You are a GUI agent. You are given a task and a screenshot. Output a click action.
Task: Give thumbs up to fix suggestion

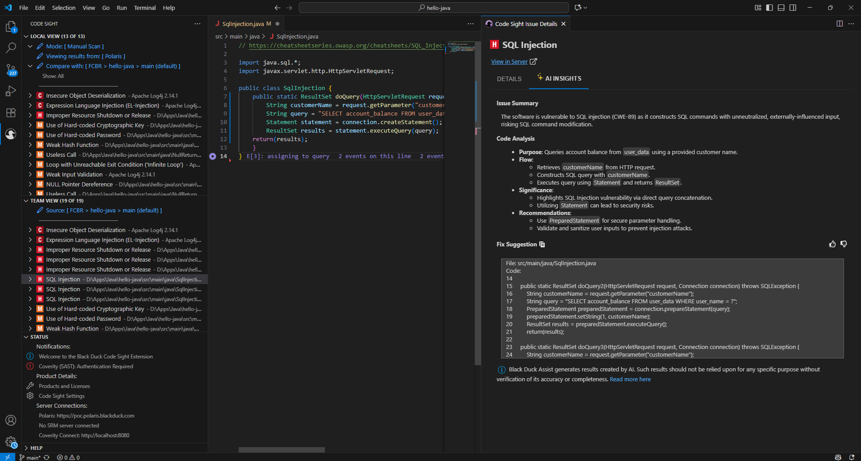pyautogui.click(x=832, y=244)
